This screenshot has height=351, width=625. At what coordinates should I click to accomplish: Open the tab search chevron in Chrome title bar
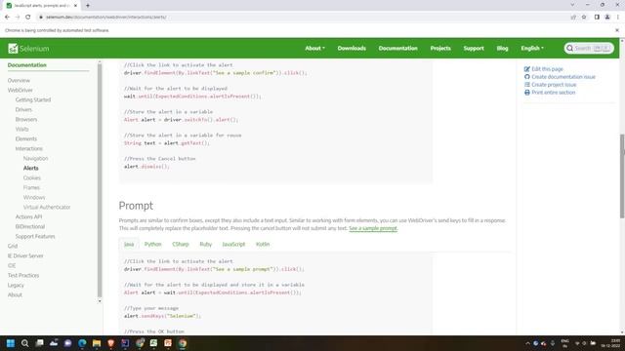click(x=572, y=5)
